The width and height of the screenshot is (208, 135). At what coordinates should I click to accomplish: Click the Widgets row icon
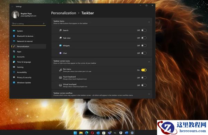pos(60,46)
